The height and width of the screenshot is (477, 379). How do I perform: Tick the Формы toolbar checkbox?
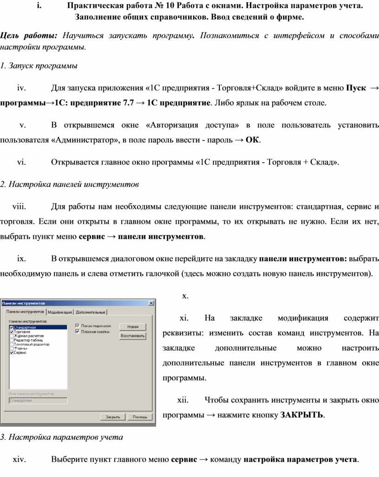[x=12, y=348]
